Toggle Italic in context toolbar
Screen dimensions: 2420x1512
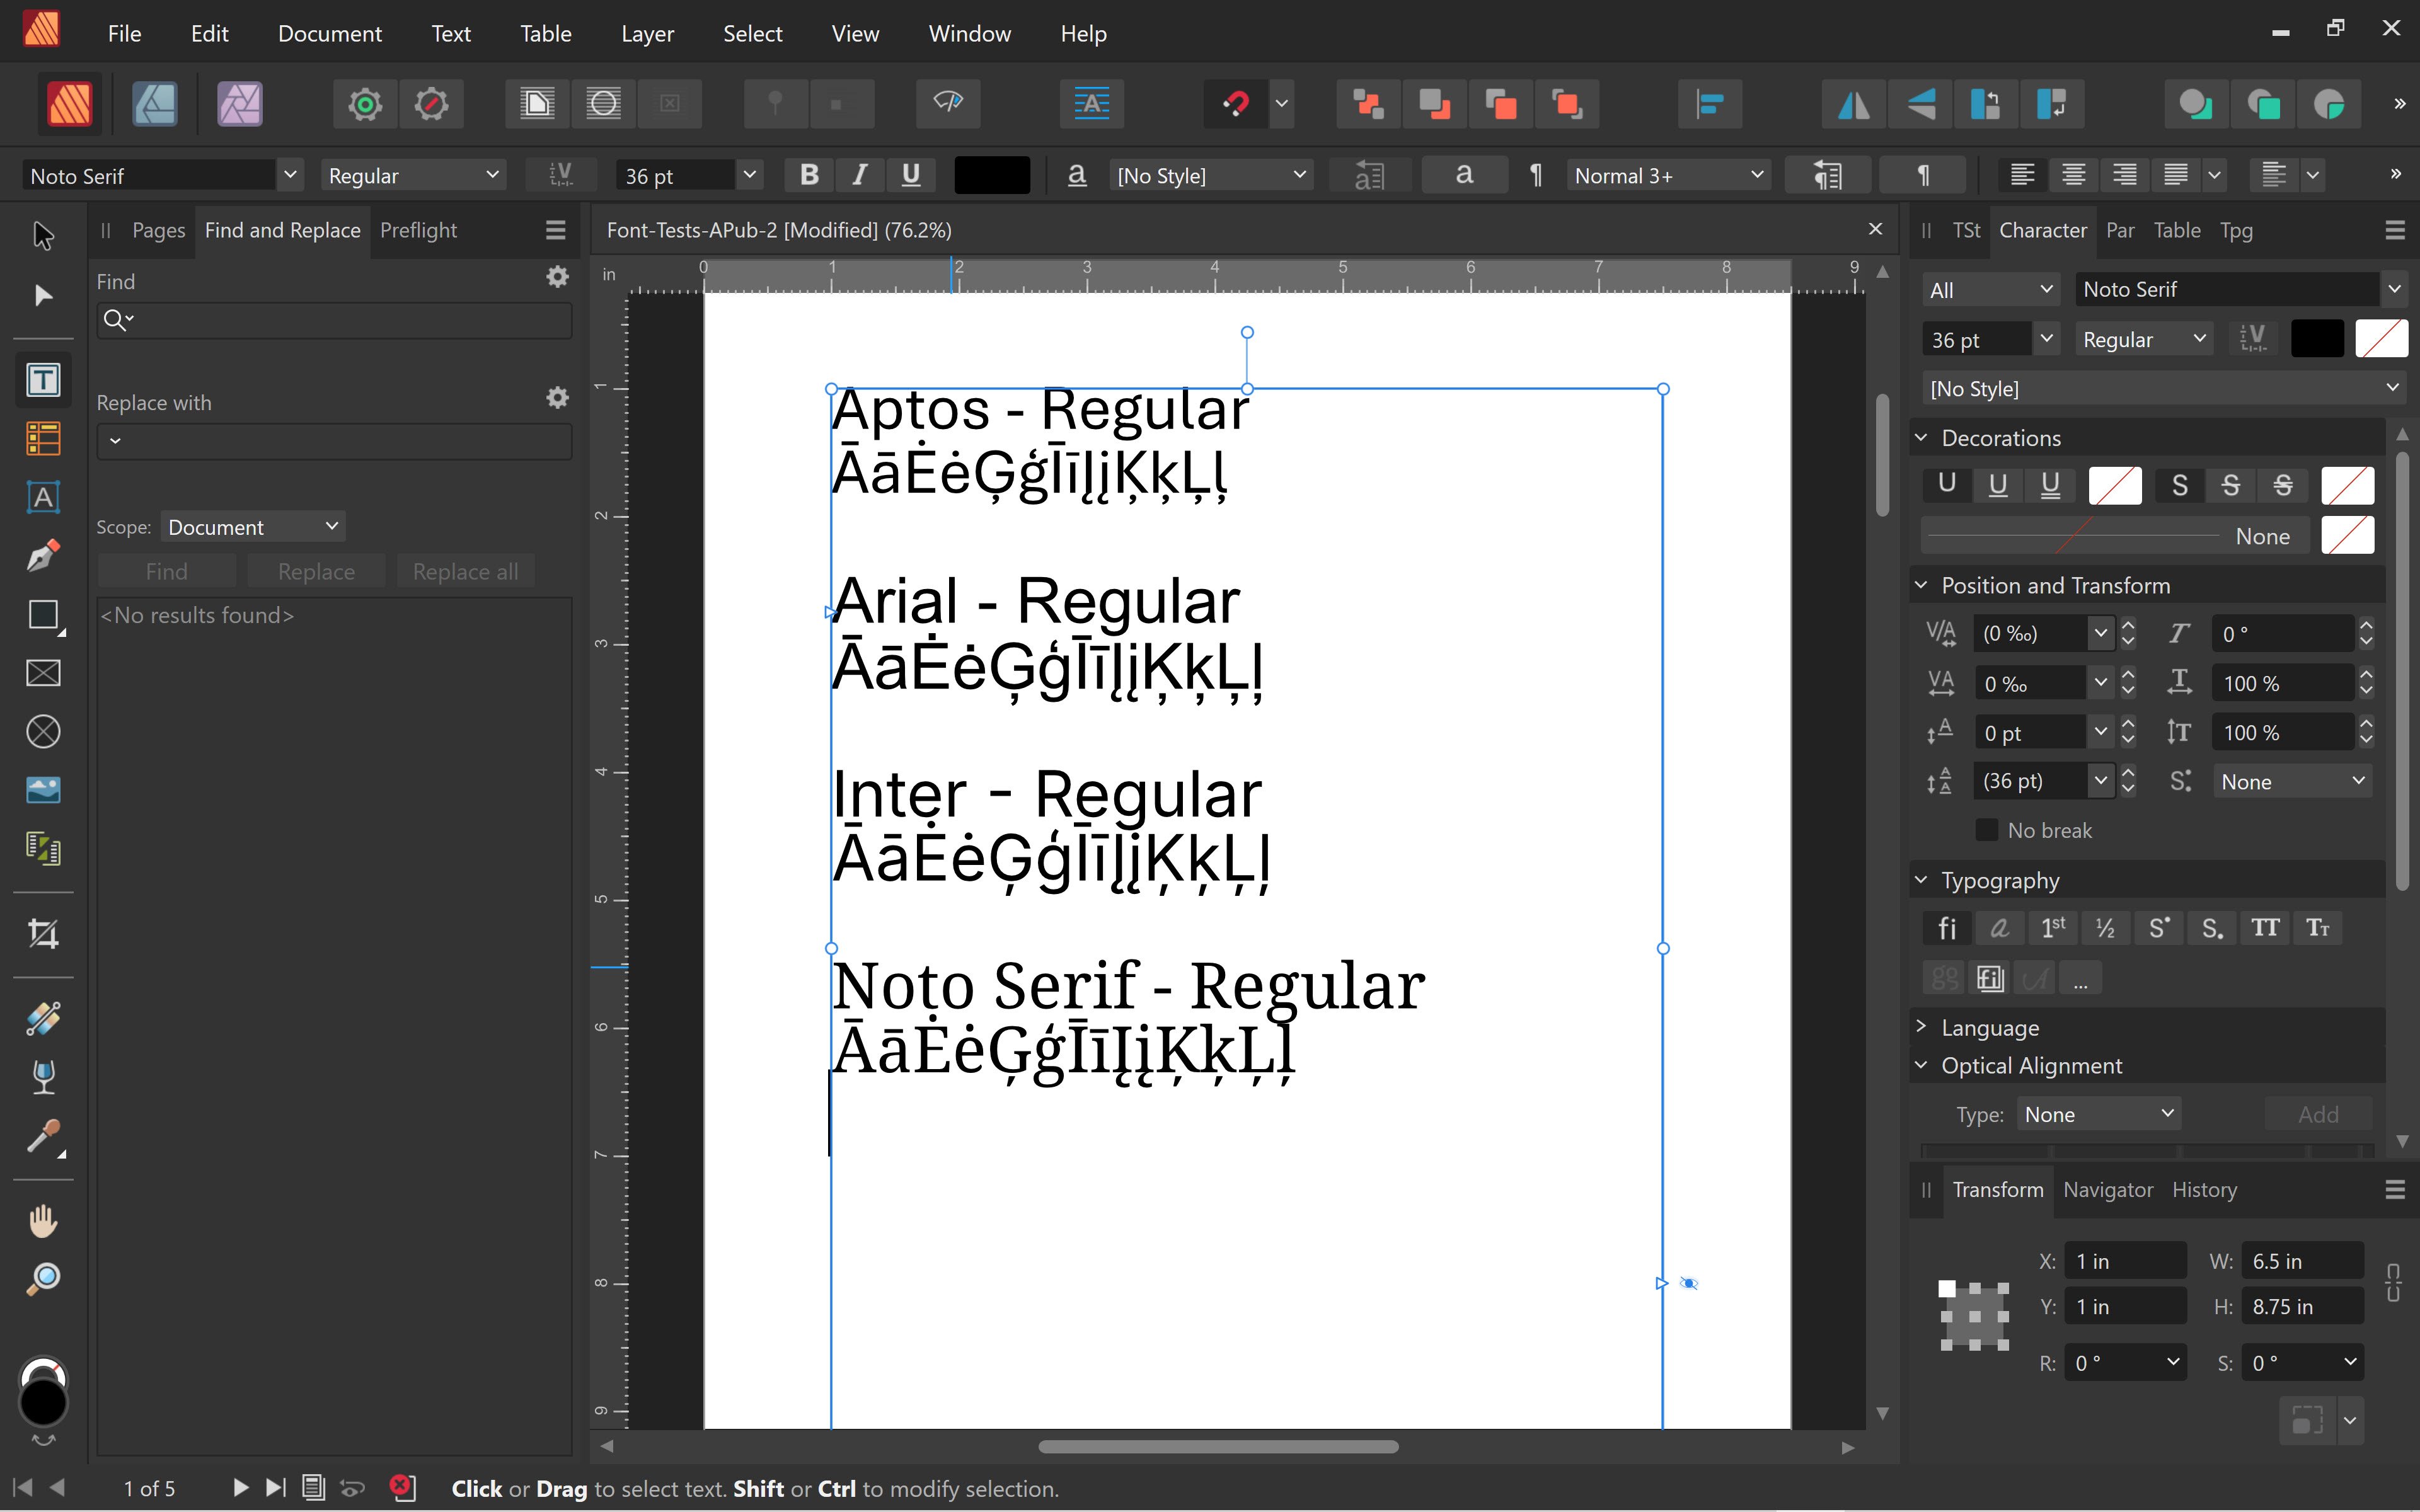tap(860, 176)
